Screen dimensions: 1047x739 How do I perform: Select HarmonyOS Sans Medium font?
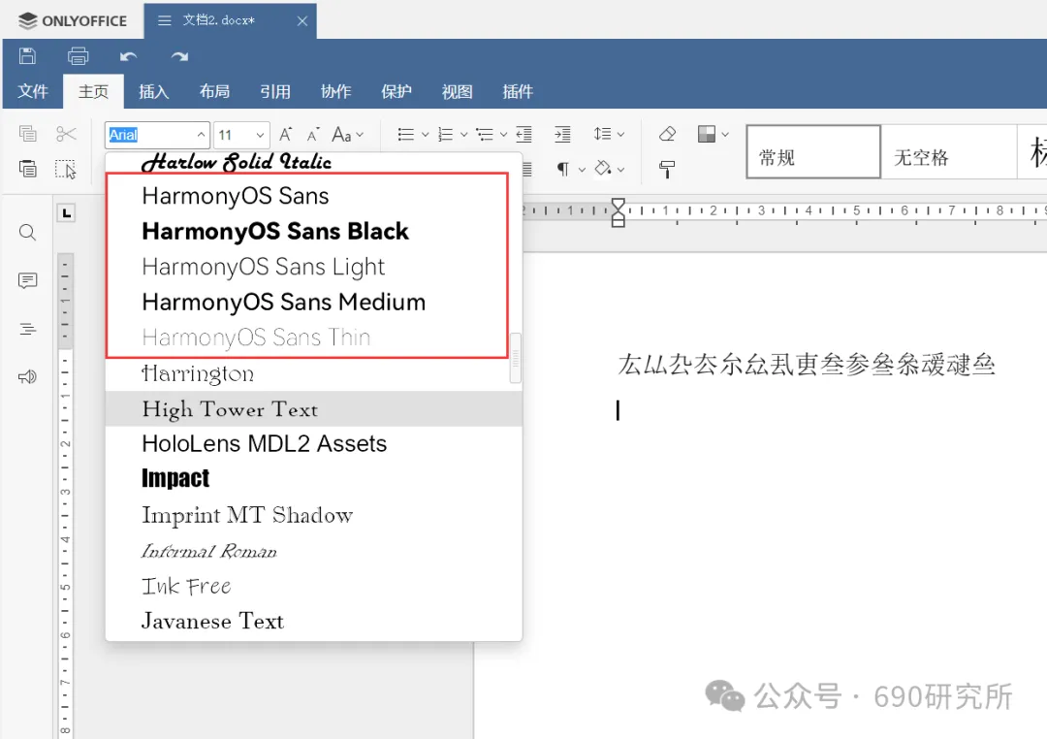tap(313, 302)
